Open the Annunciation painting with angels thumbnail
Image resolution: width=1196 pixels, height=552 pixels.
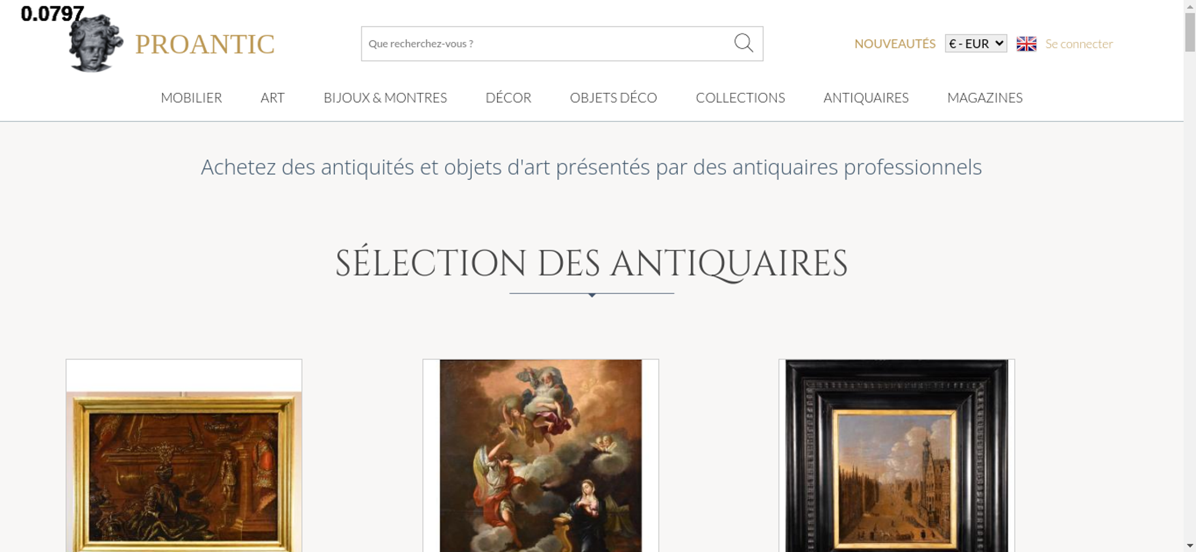click(x=541, y=456)
